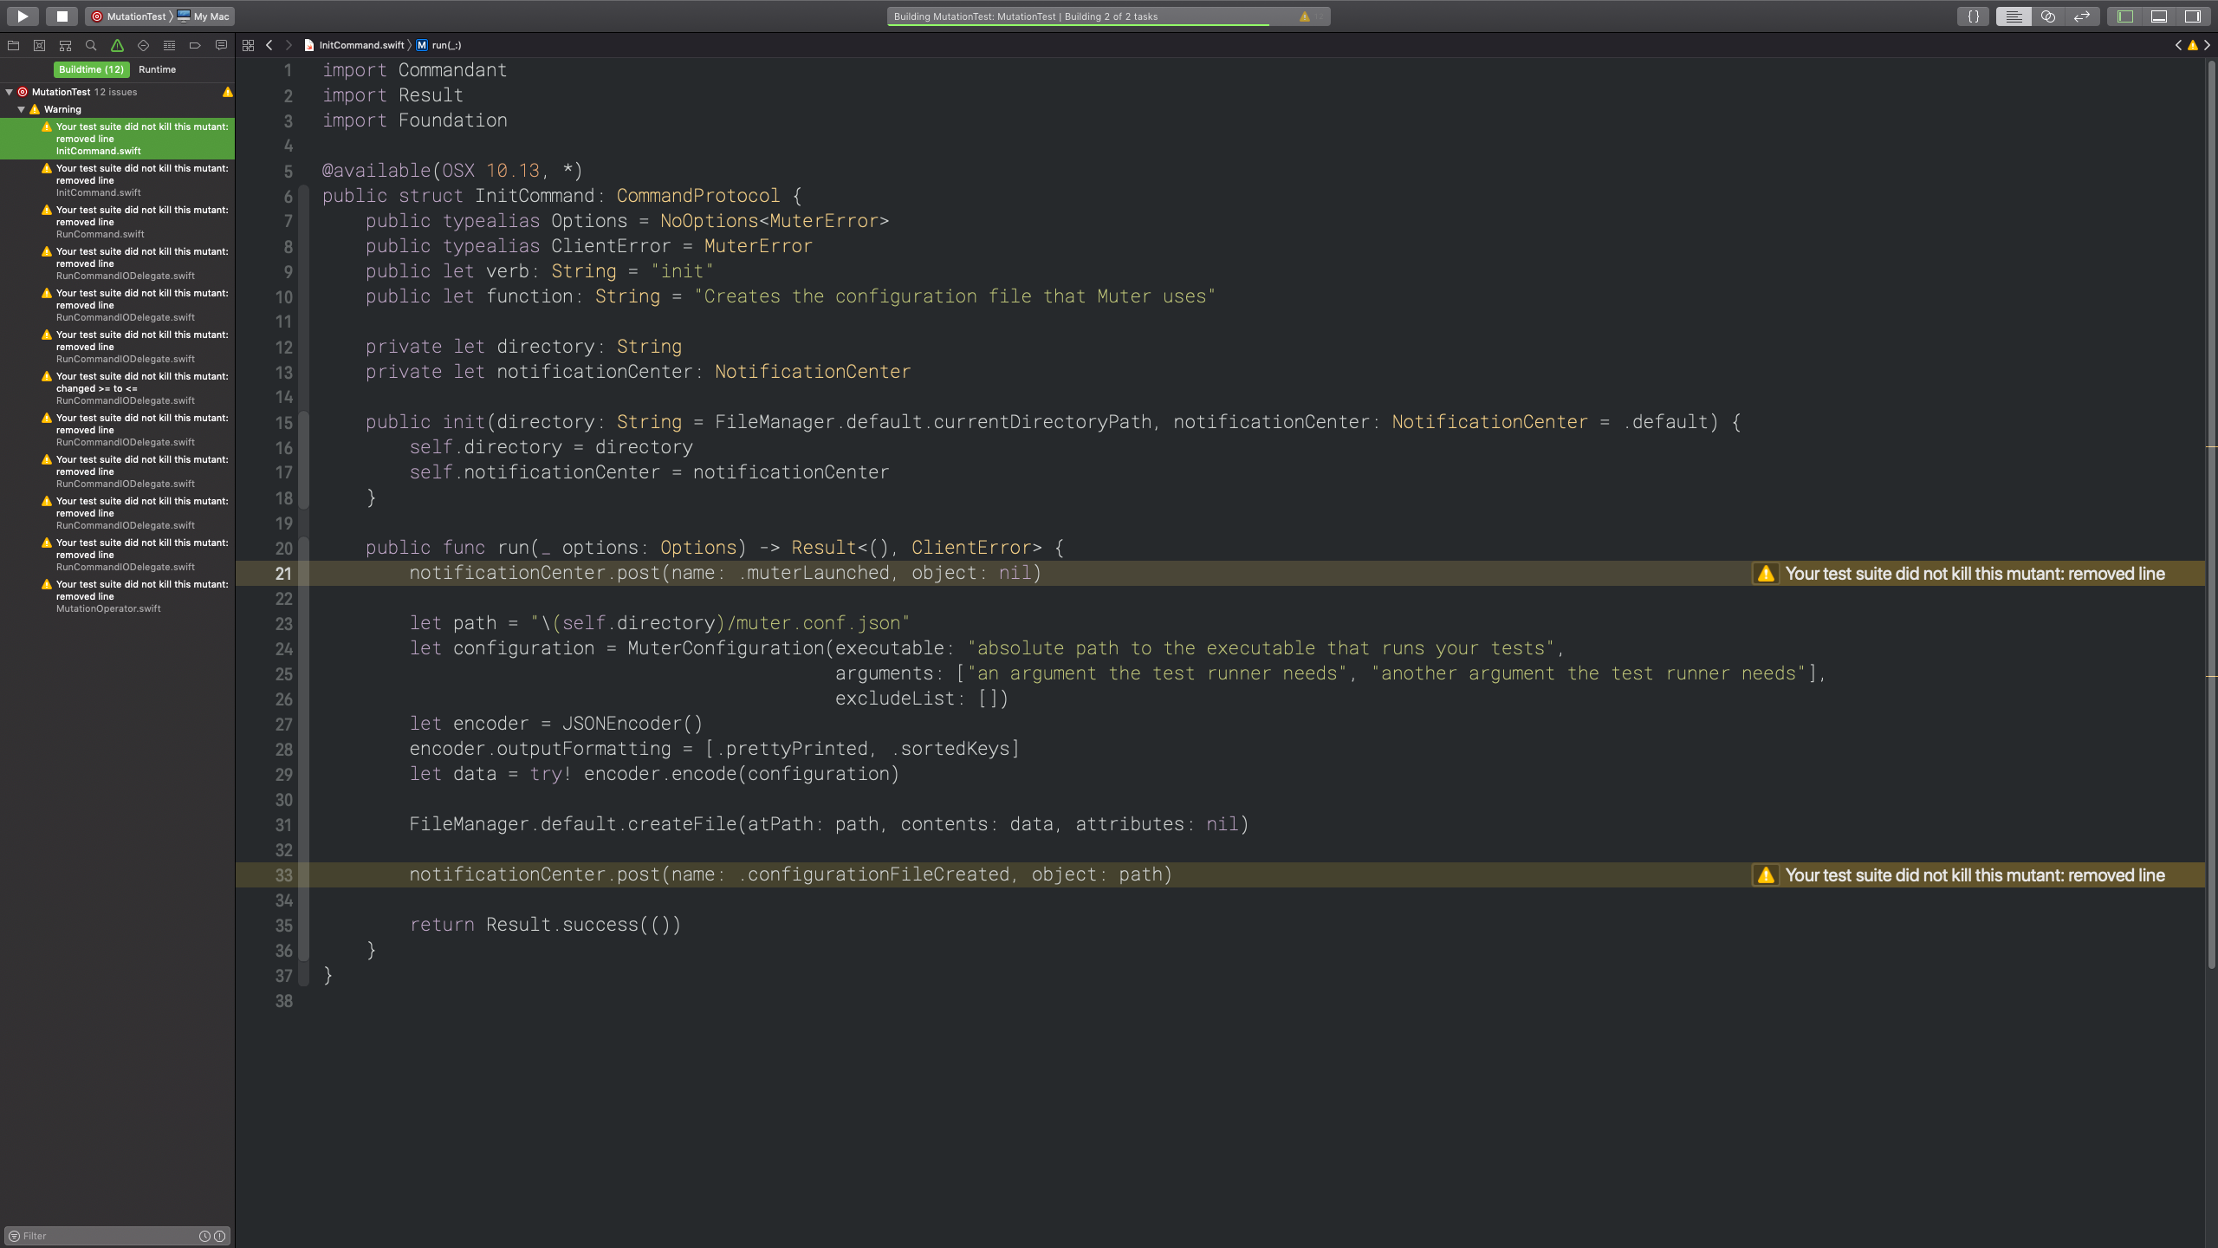Open the Breakpoint navigator icon

coord(195,45)
